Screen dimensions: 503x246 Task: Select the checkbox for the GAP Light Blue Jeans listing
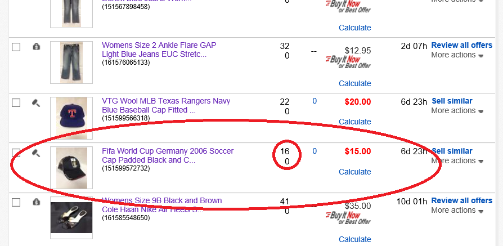[16, 47]
